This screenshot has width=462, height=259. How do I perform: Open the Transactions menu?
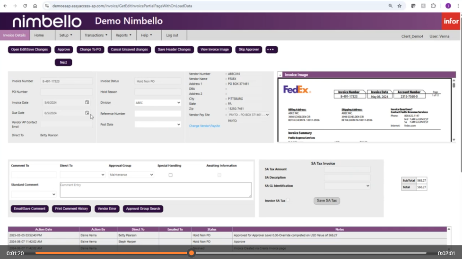[96, 35]
